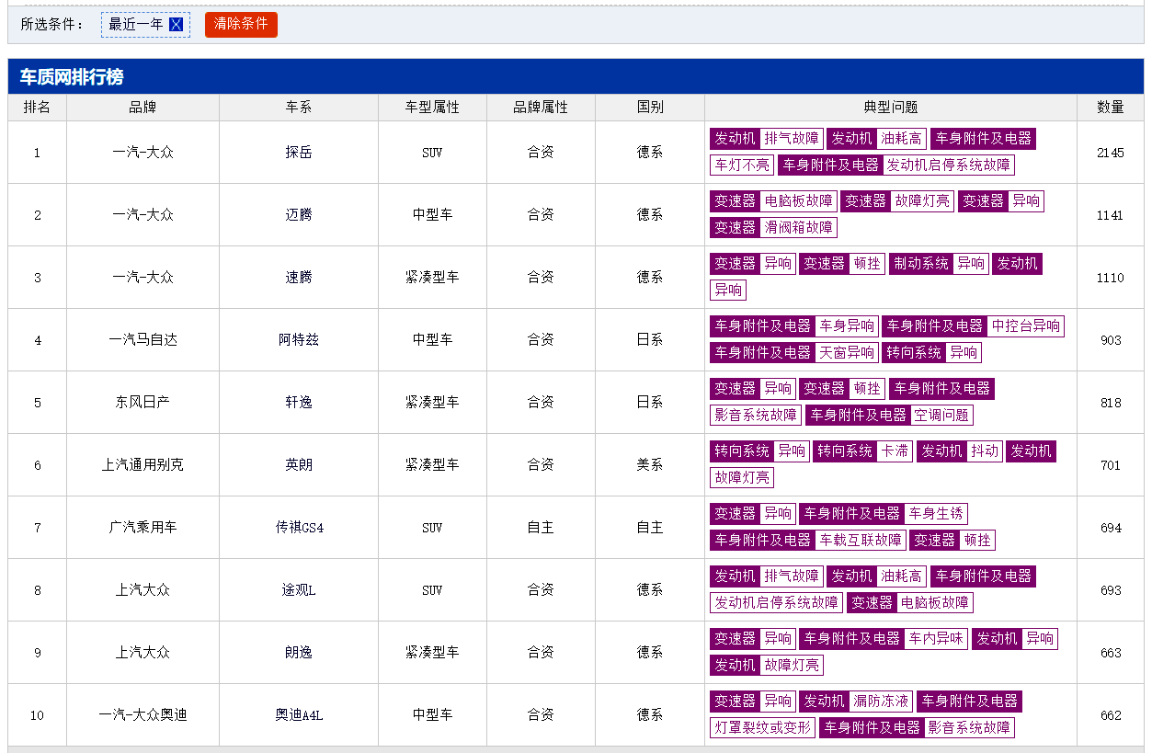Open 影音系统故障 tag in 轩逸 row

(x=755, y=416)
